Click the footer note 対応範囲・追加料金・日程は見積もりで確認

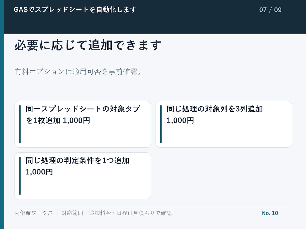click(116, 213)
